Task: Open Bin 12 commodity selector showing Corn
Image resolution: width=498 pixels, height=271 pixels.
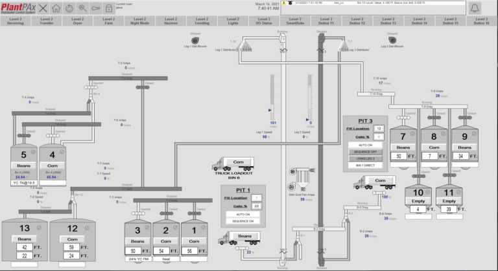Action: 73,238
